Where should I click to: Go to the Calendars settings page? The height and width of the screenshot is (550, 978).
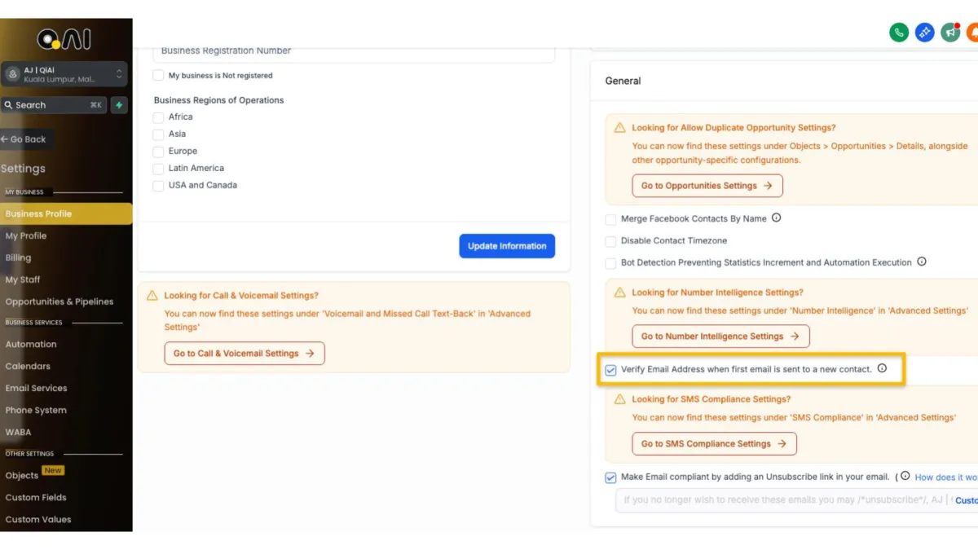[x=28, y=367]
